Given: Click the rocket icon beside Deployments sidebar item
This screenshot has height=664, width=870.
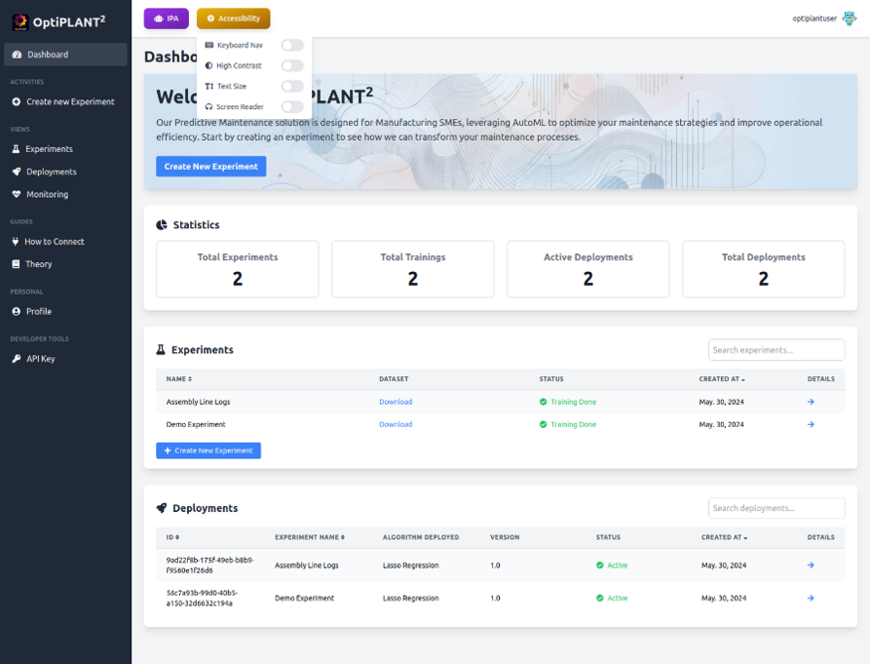Looking at the screenshot, I should click(x=17, y=172).
